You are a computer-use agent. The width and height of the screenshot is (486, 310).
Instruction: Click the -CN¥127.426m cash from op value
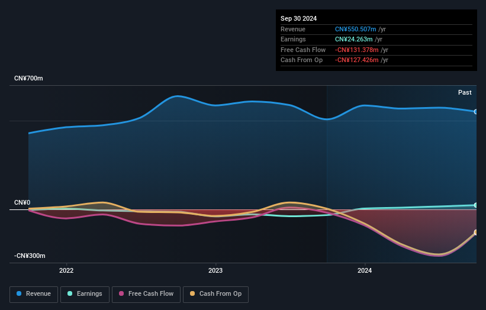pyautogui.click(x=357, y=60)
